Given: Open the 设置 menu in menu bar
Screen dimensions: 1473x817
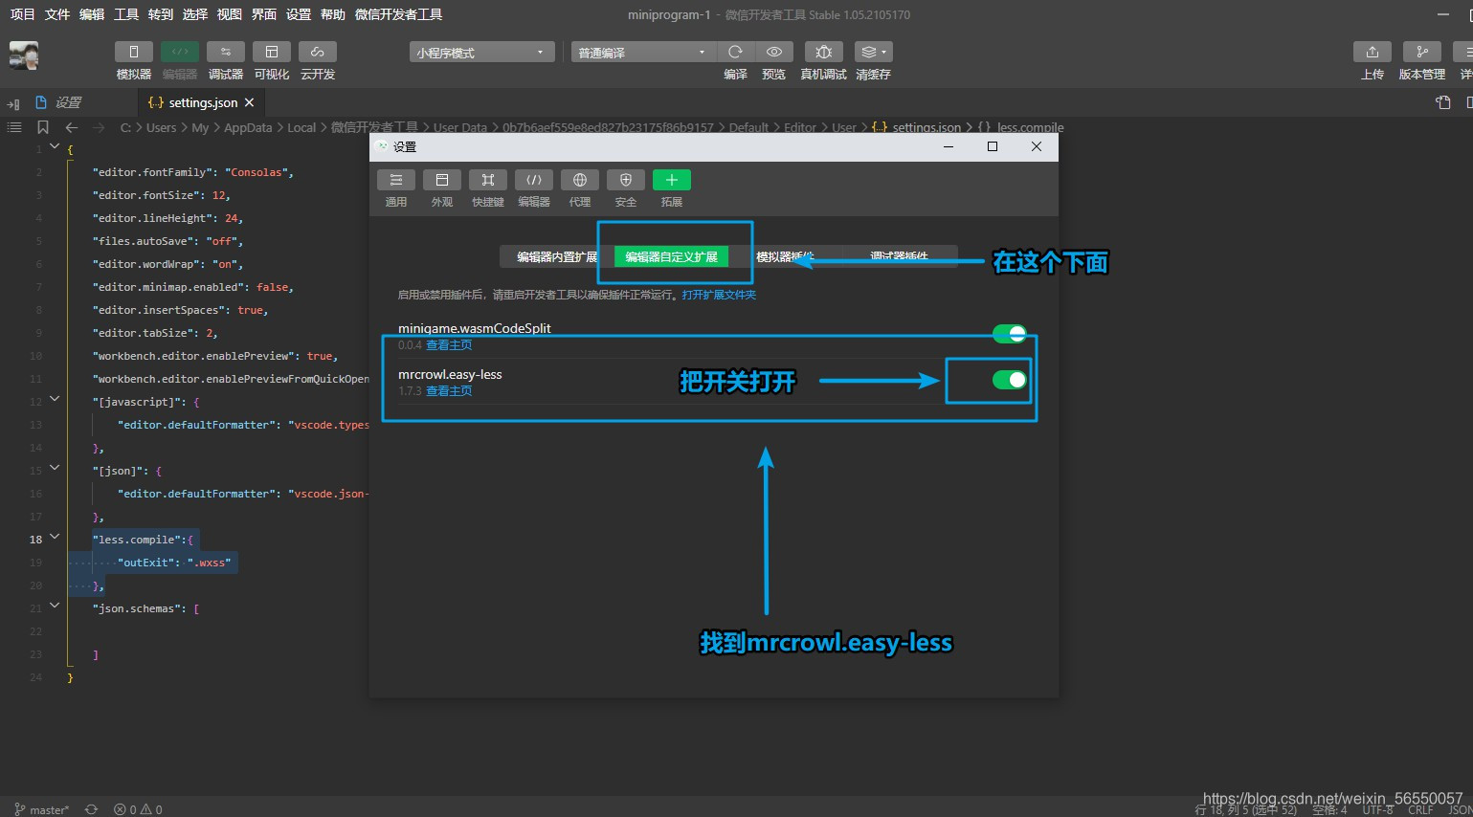Looking at the screenshot, I should 299,14.
